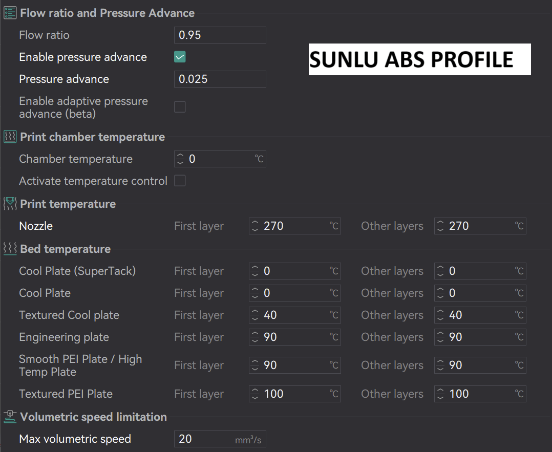The width and height of the screenshot is (552, 452).
Task: Click the Pressure advance value field
Action: pos(220,79)
